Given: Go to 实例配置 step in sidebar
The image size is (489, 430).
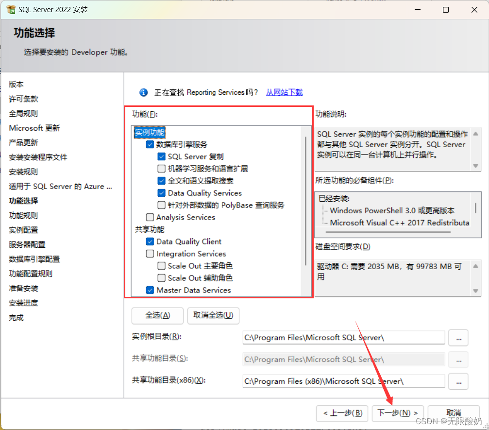Looking at the screenshot, I should [23, 230].
